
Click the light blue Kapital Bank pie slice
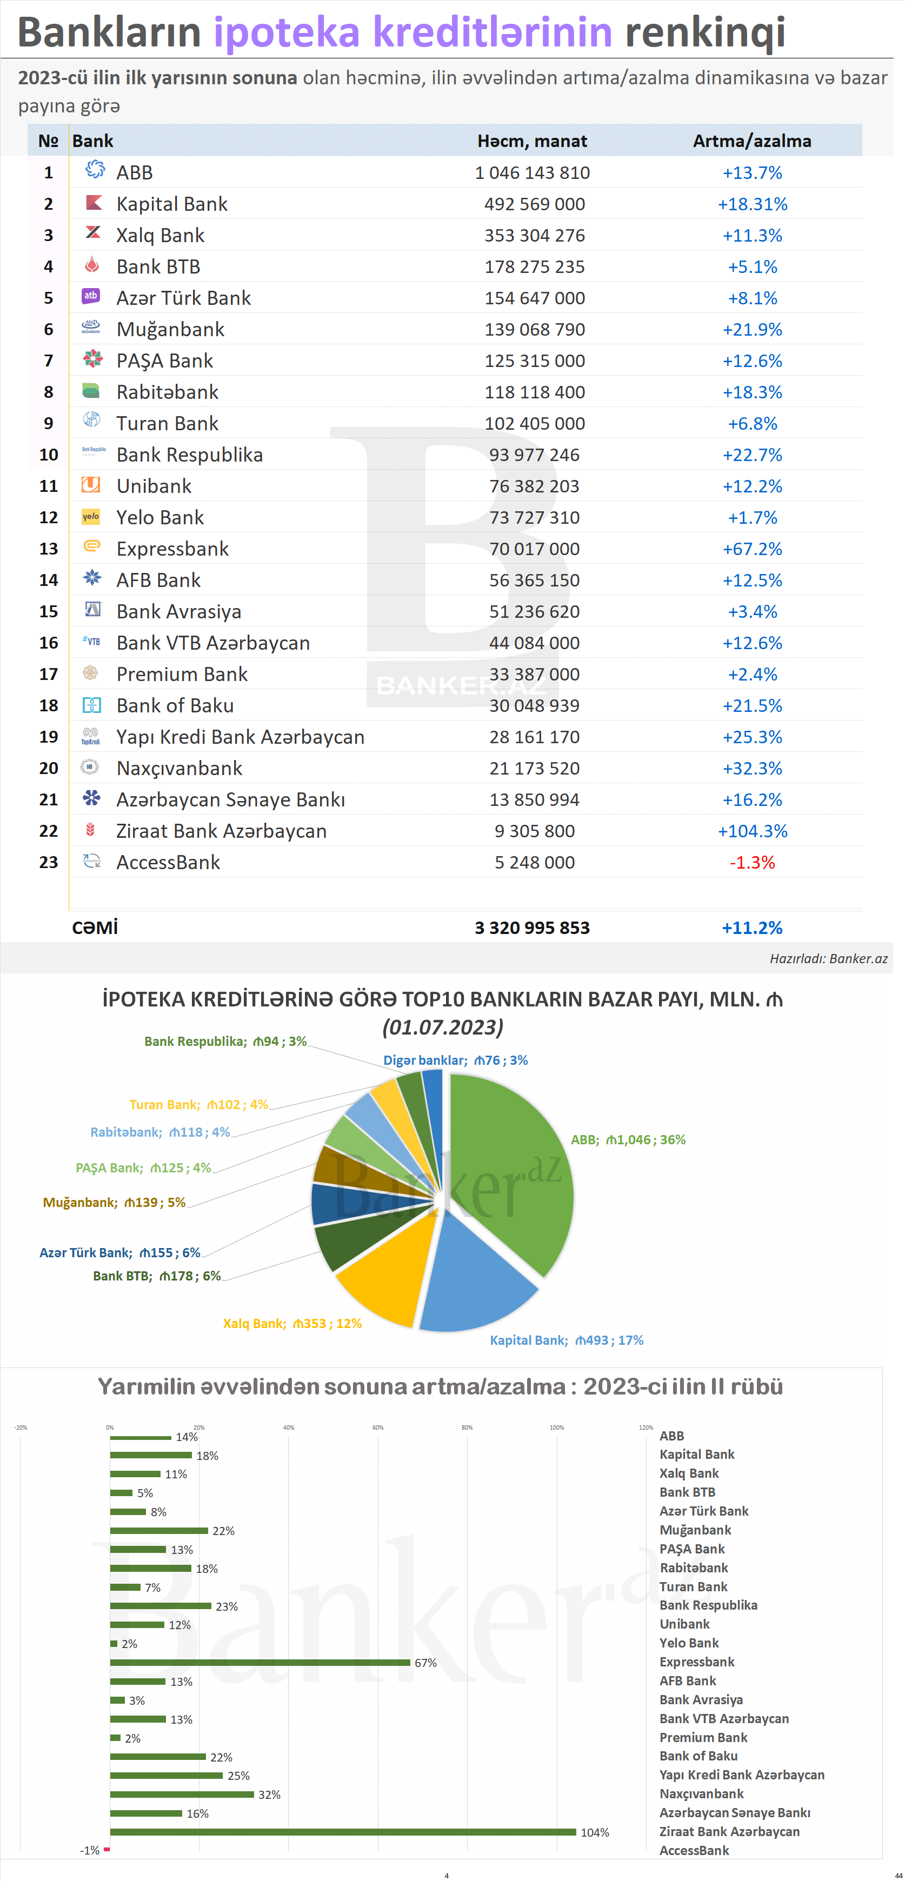[475, 1278]
